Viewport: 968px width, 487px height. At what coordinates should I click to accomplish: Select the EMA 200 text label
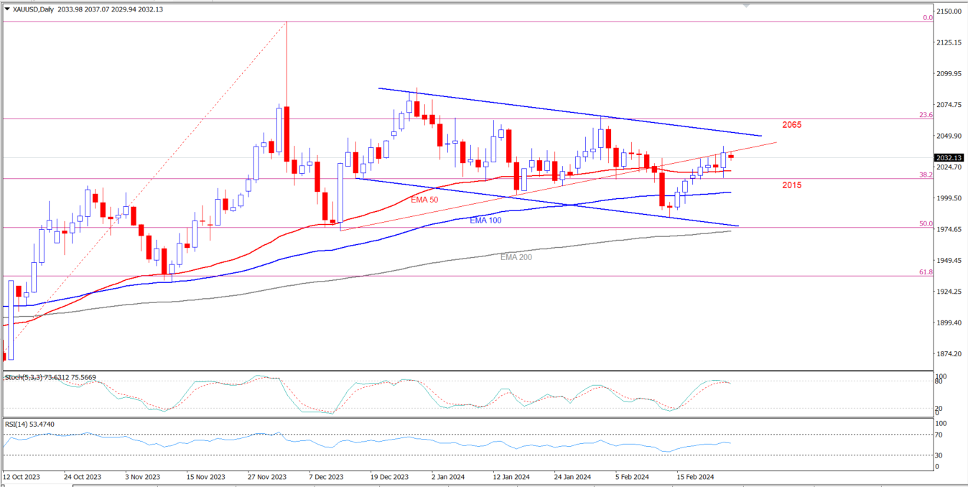516,256
